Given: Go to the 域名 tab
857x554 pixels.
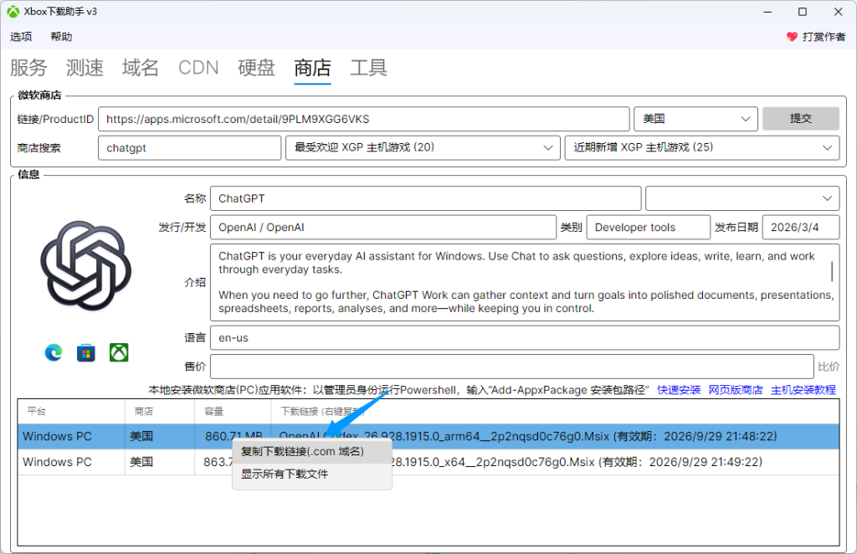Looking at the screenshot, I should (x=141, y=68).
